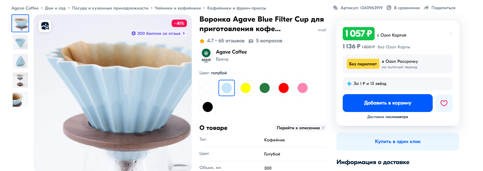Select the black color option

tap(208, 107)
